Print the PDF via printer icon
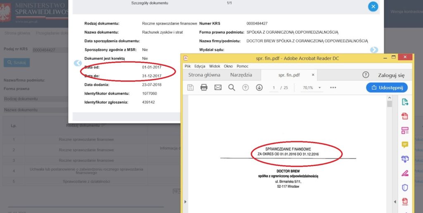Image resolution: width=423 pixels, height=213 pixels. tap(204, 88)
